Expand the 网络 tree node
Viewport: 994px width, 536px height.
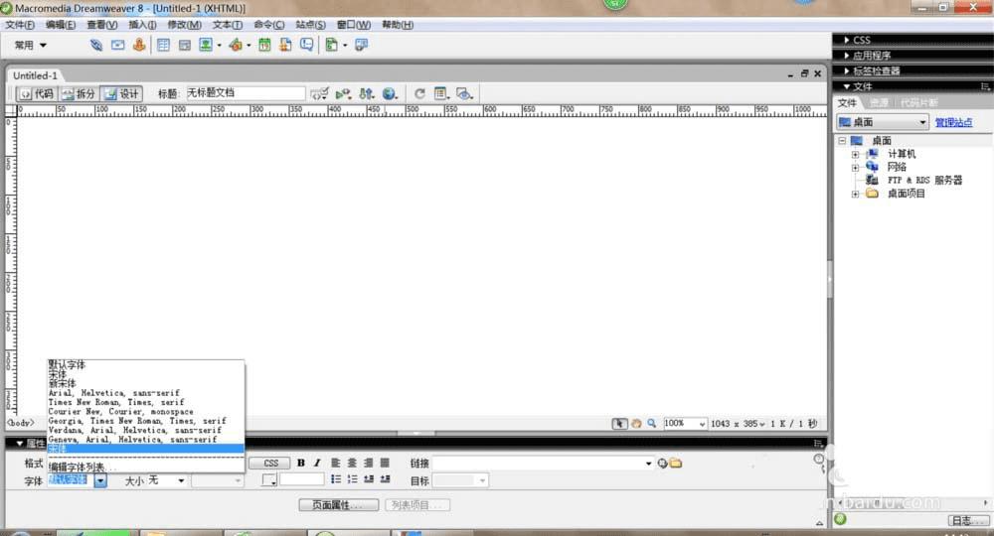(x=855, y=168)
